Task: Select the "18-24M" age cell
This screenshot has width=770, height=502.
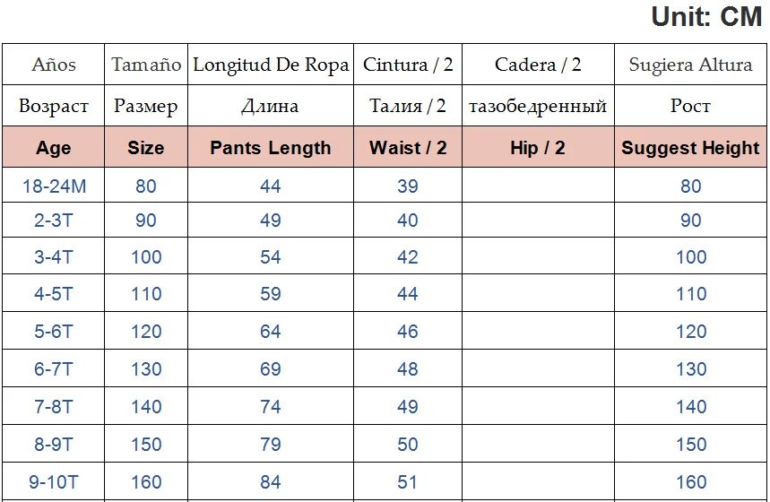Action: tap(54, 186)
